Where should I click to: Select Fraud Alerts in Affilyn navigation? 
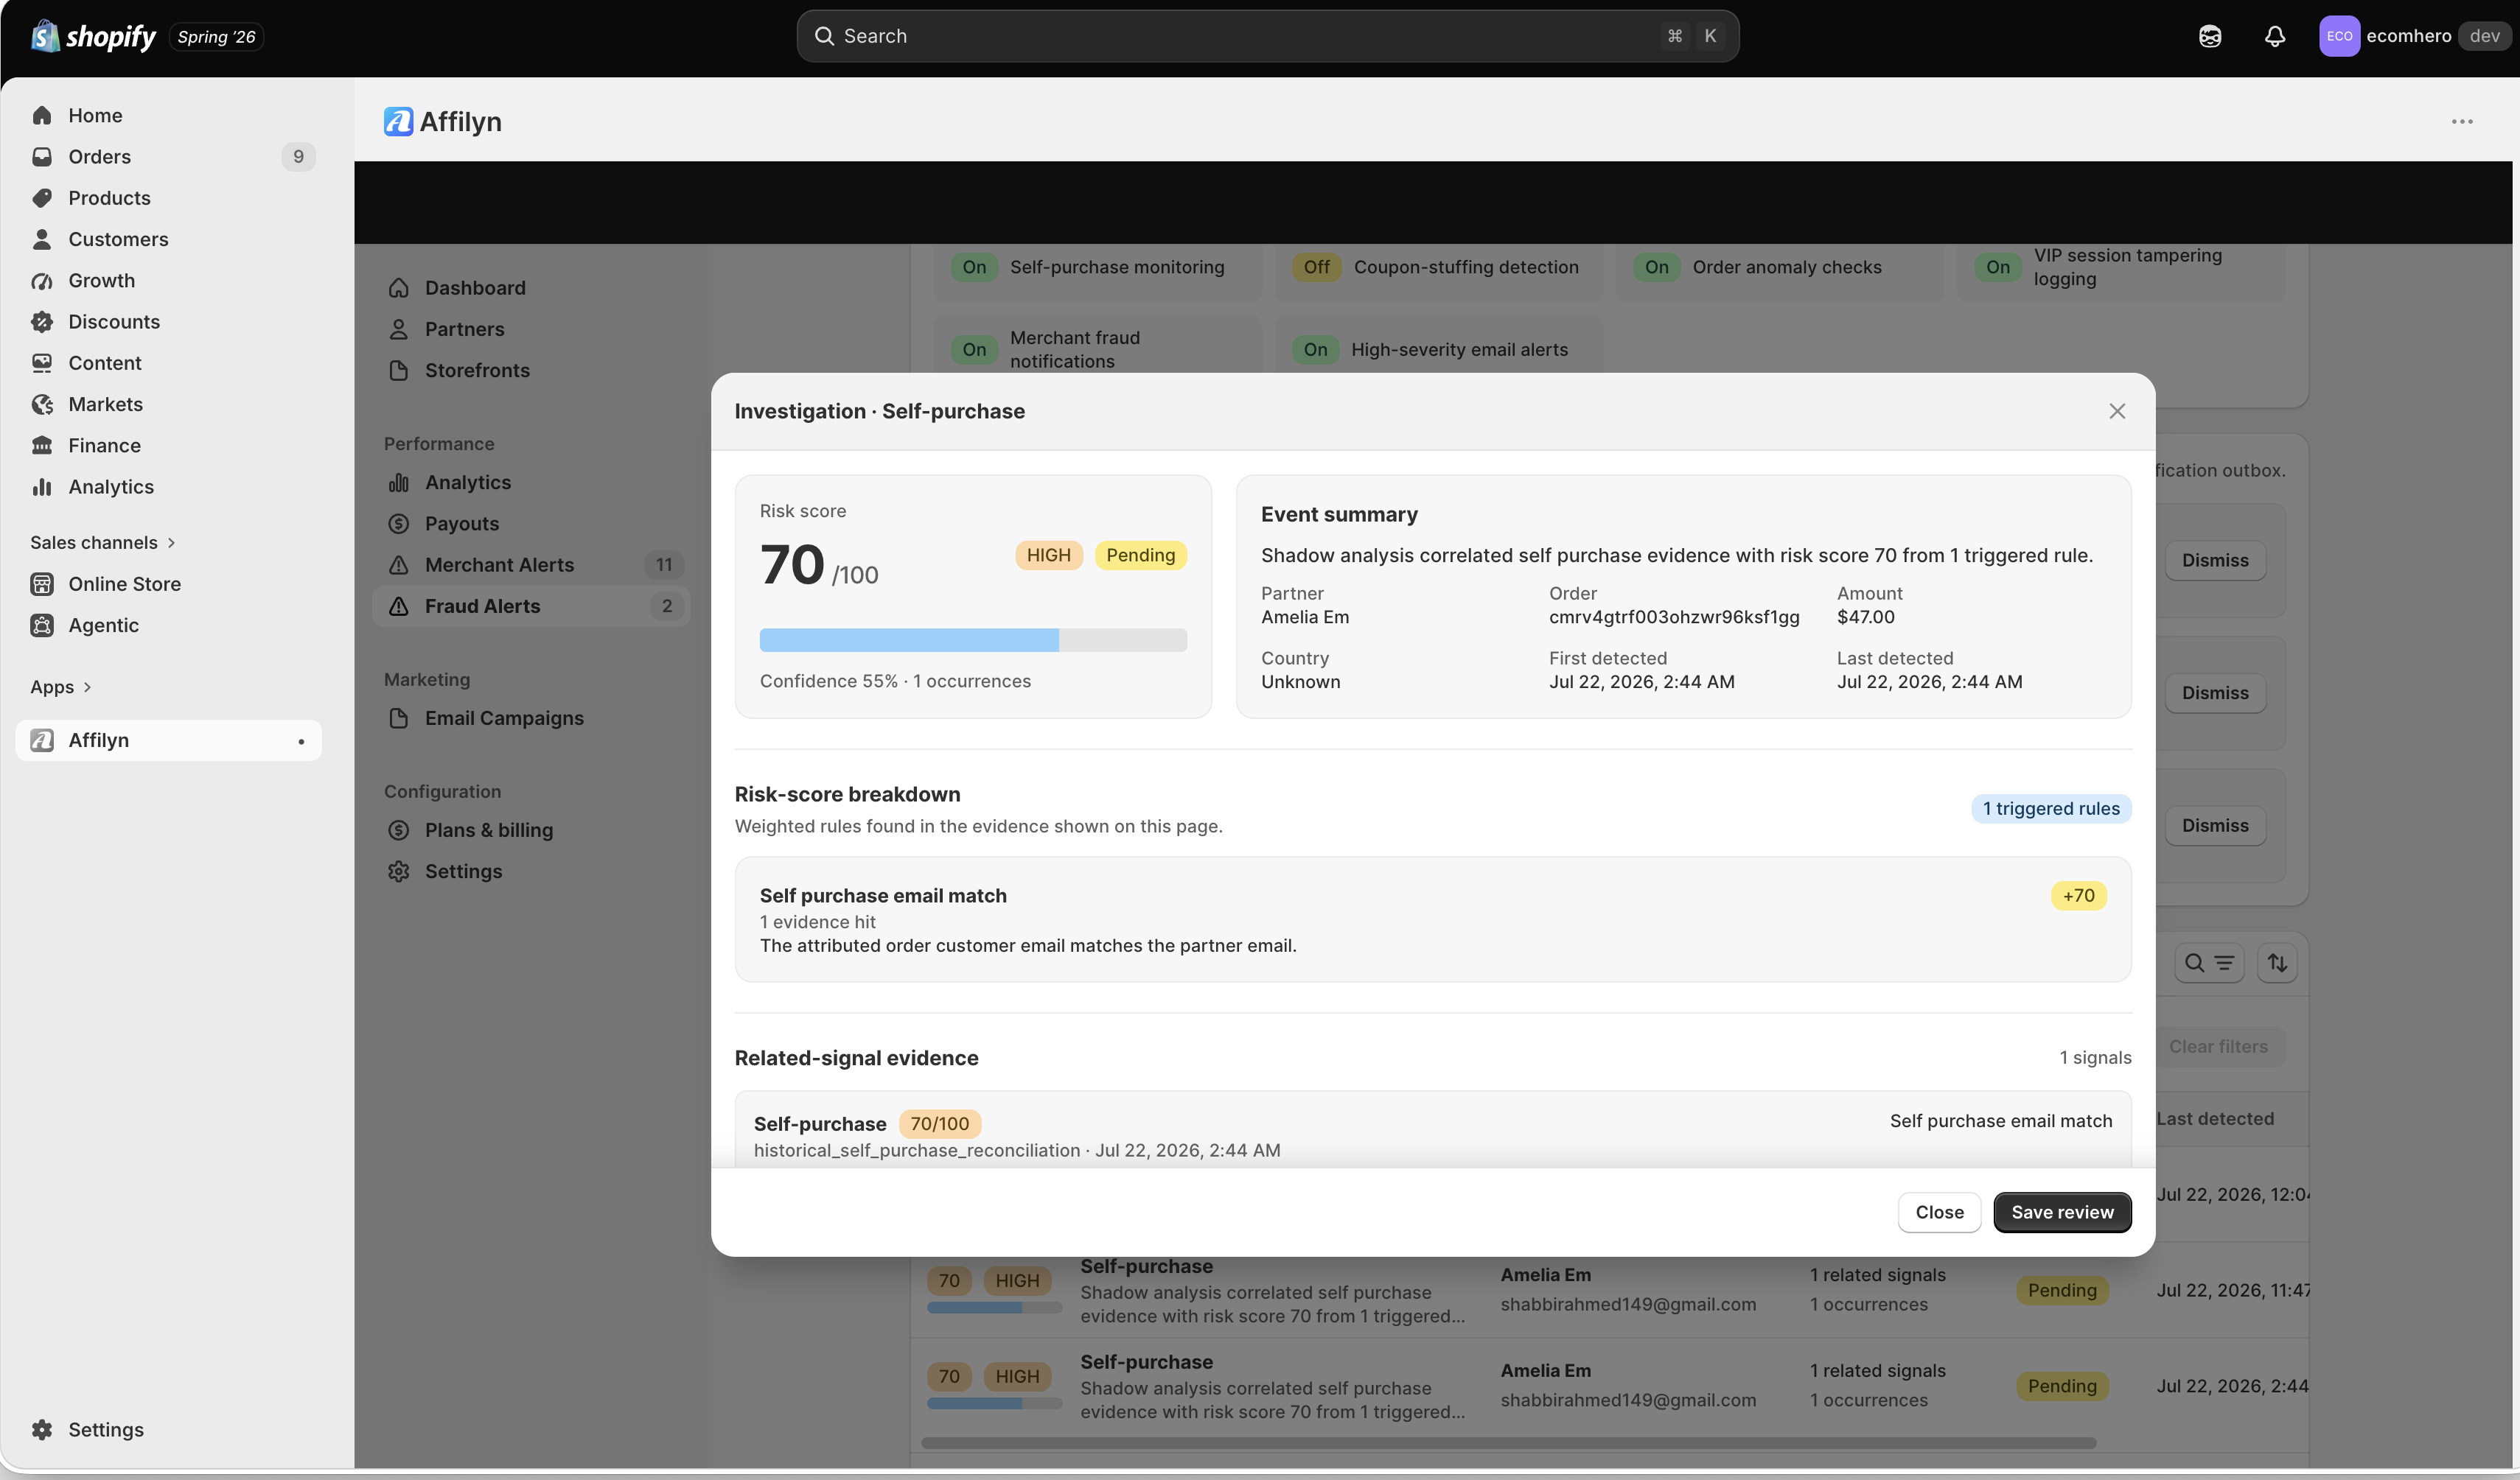point(531,606)
